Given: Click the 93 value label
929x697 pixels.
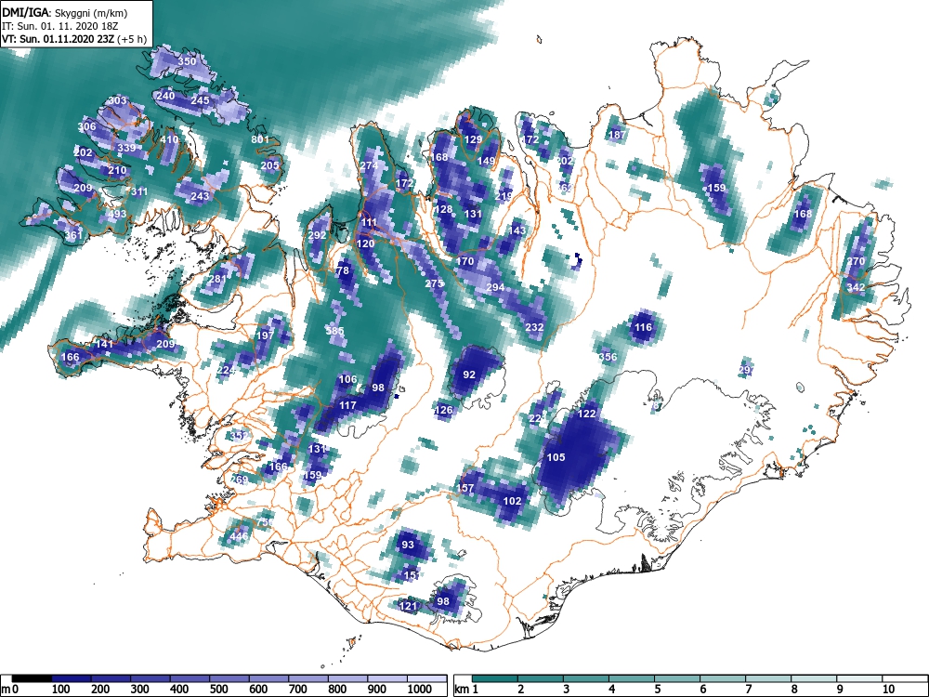Looking at the screenshot, I should point(408,545).
